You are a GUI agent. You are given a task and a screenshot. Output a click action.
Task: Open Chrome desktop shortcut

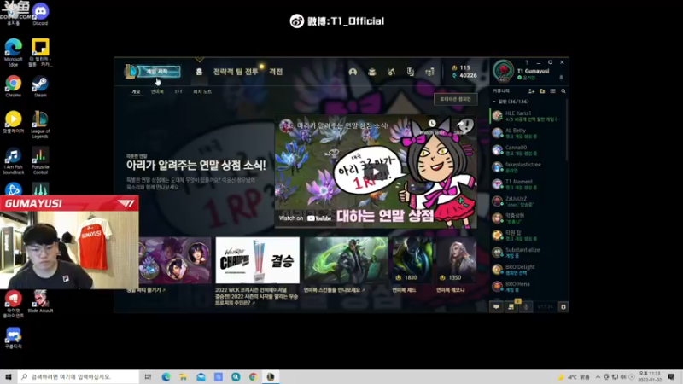coord(13,86)
